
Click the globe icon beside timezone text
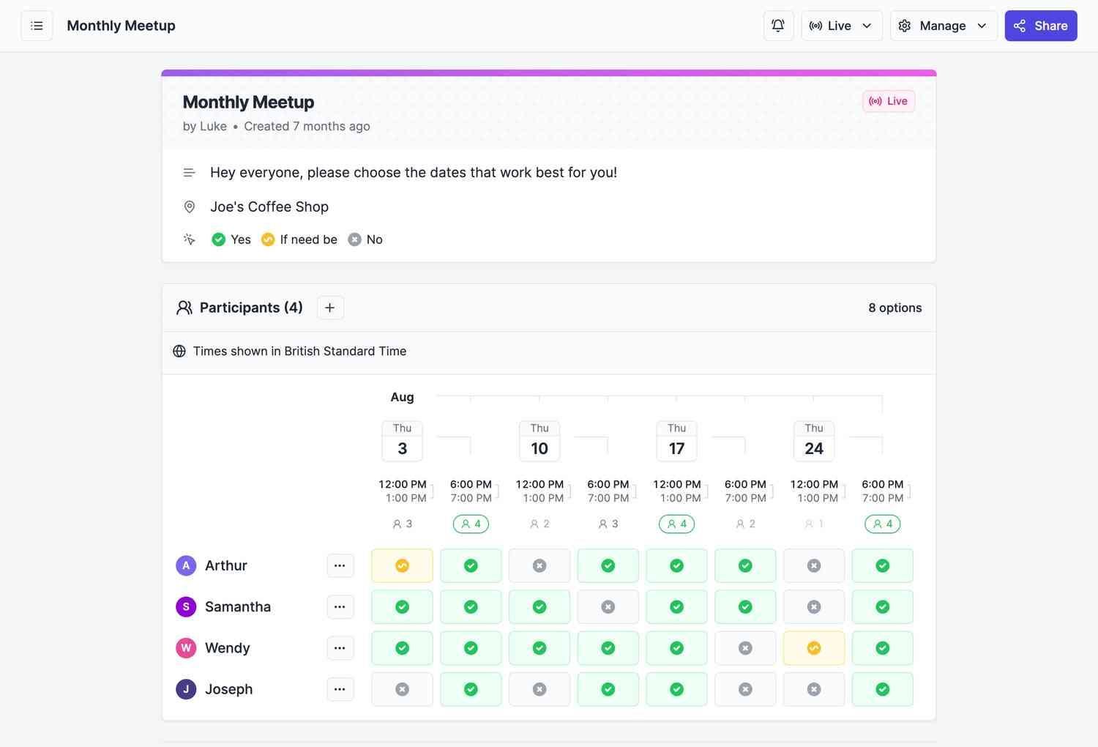[x=179, y=352]
